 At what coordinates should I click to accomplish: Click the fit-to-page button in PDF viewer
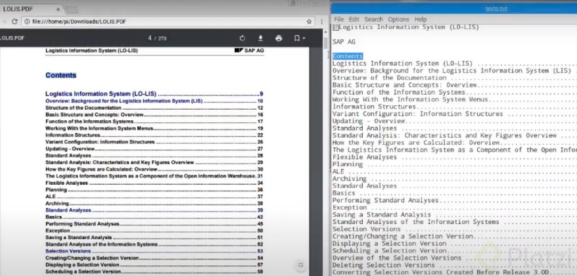coord(300,265)
